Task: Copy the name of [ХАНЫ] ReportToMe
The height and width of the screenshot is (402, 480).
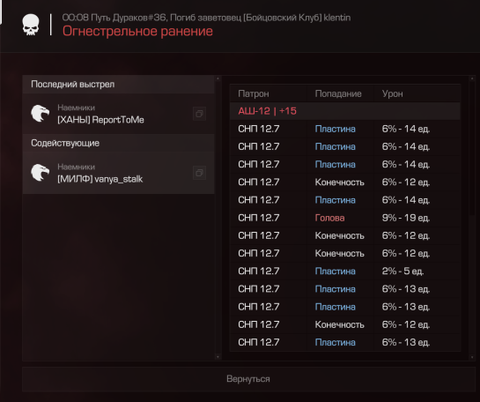Action: tap(199, 114)
